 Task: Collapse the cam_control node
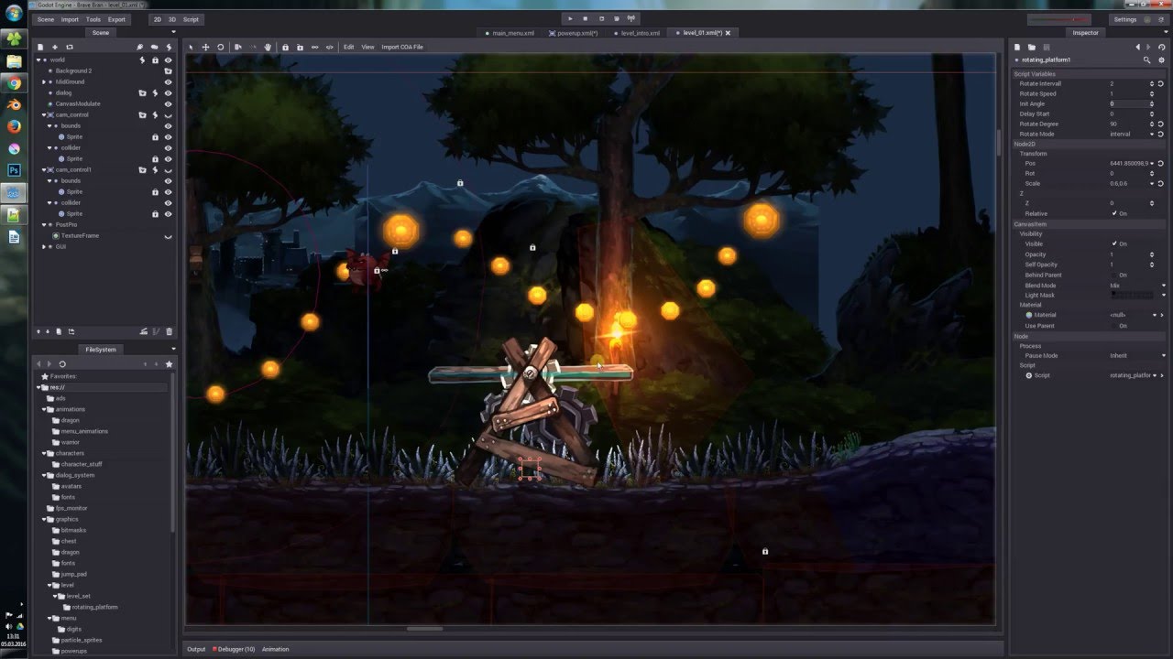(x=44, y=114)
